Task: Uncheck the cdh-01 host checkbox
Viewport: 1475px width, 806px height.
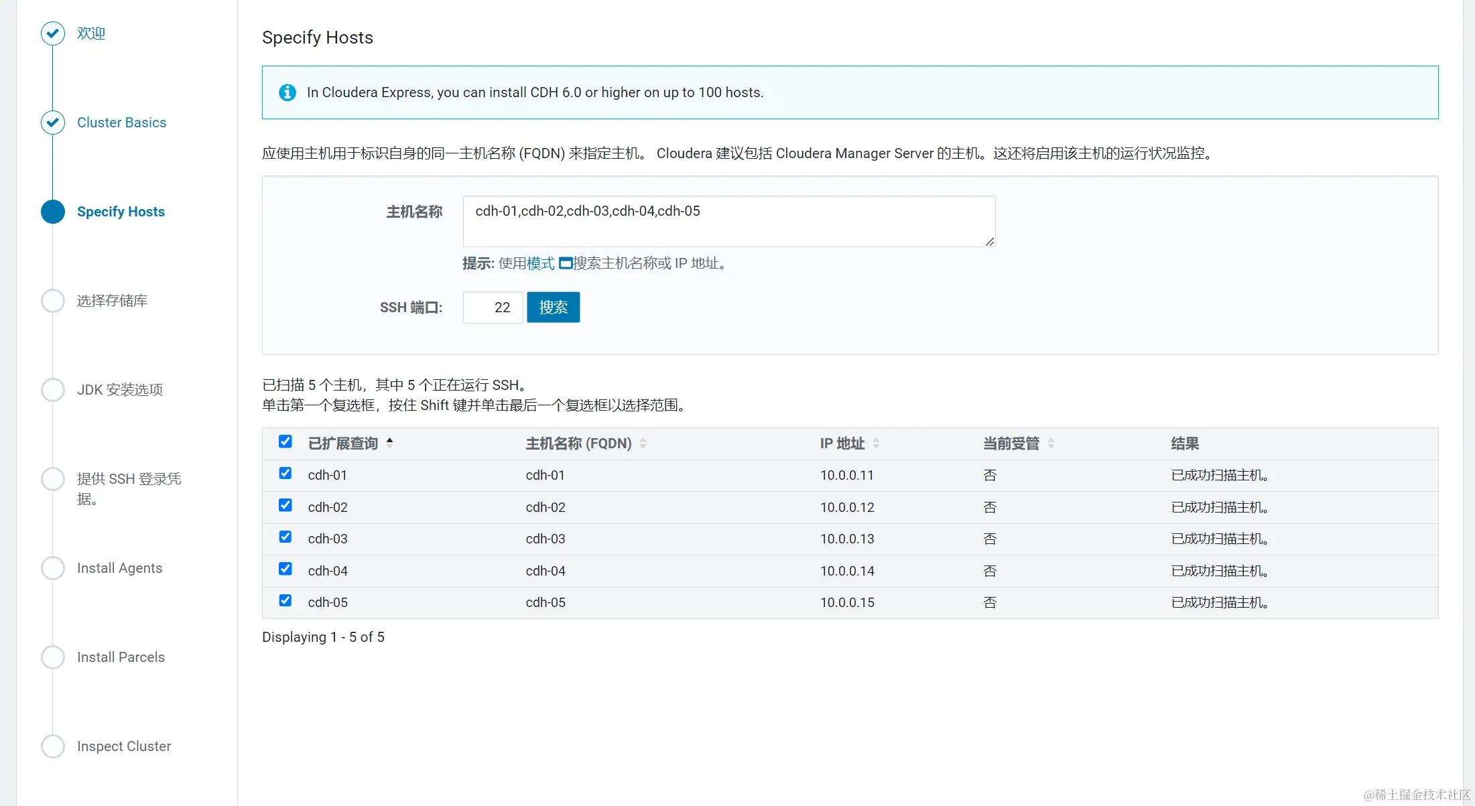Action: point(285,473)
